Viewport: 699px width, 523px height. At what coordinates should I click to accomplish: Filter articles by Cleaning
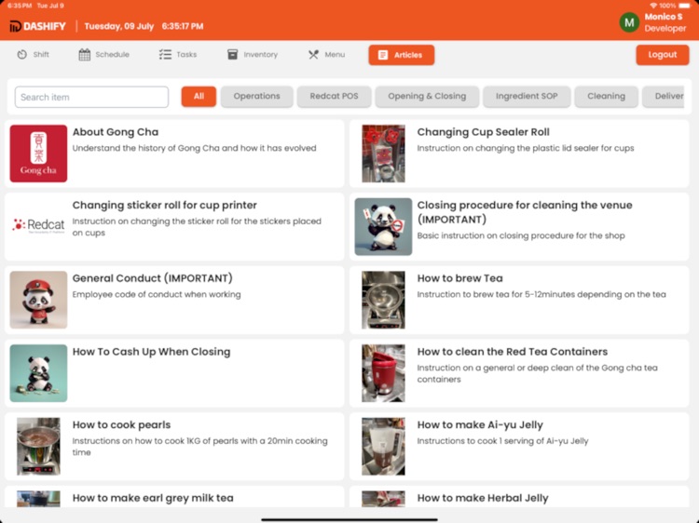(606, 96)
